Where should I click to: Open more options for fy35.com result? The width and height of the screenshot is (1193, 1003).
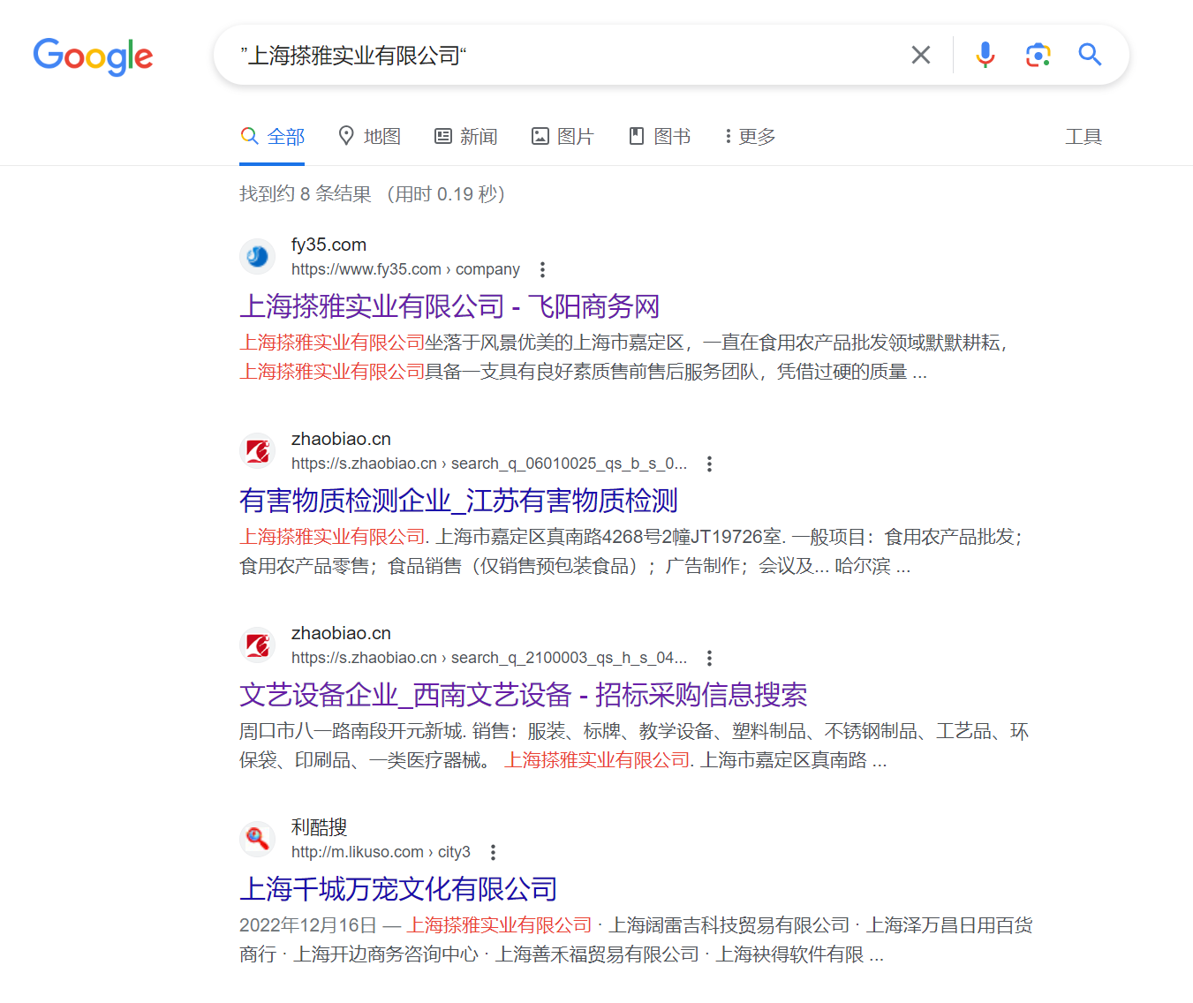542,269
